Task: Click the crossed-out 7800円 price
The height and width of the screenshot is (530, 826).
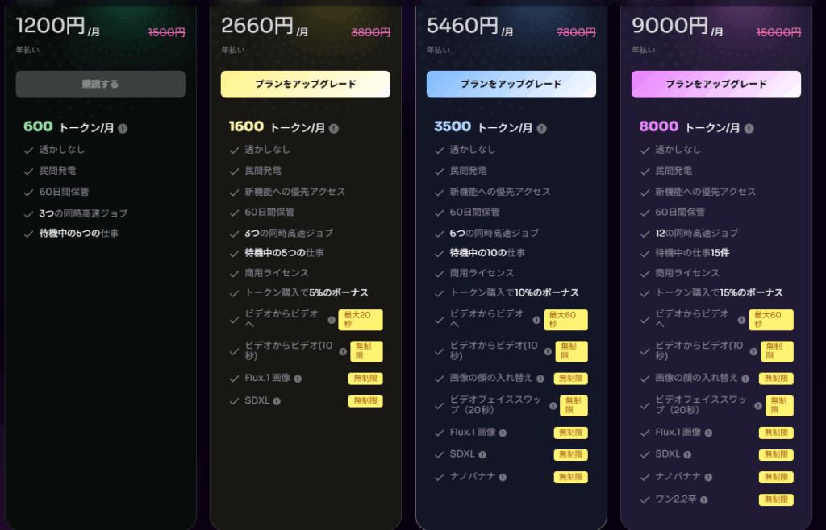Action: tap(577, 33)
